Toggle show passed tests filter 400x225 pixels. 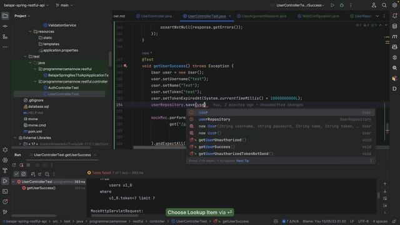click(16, 174)
